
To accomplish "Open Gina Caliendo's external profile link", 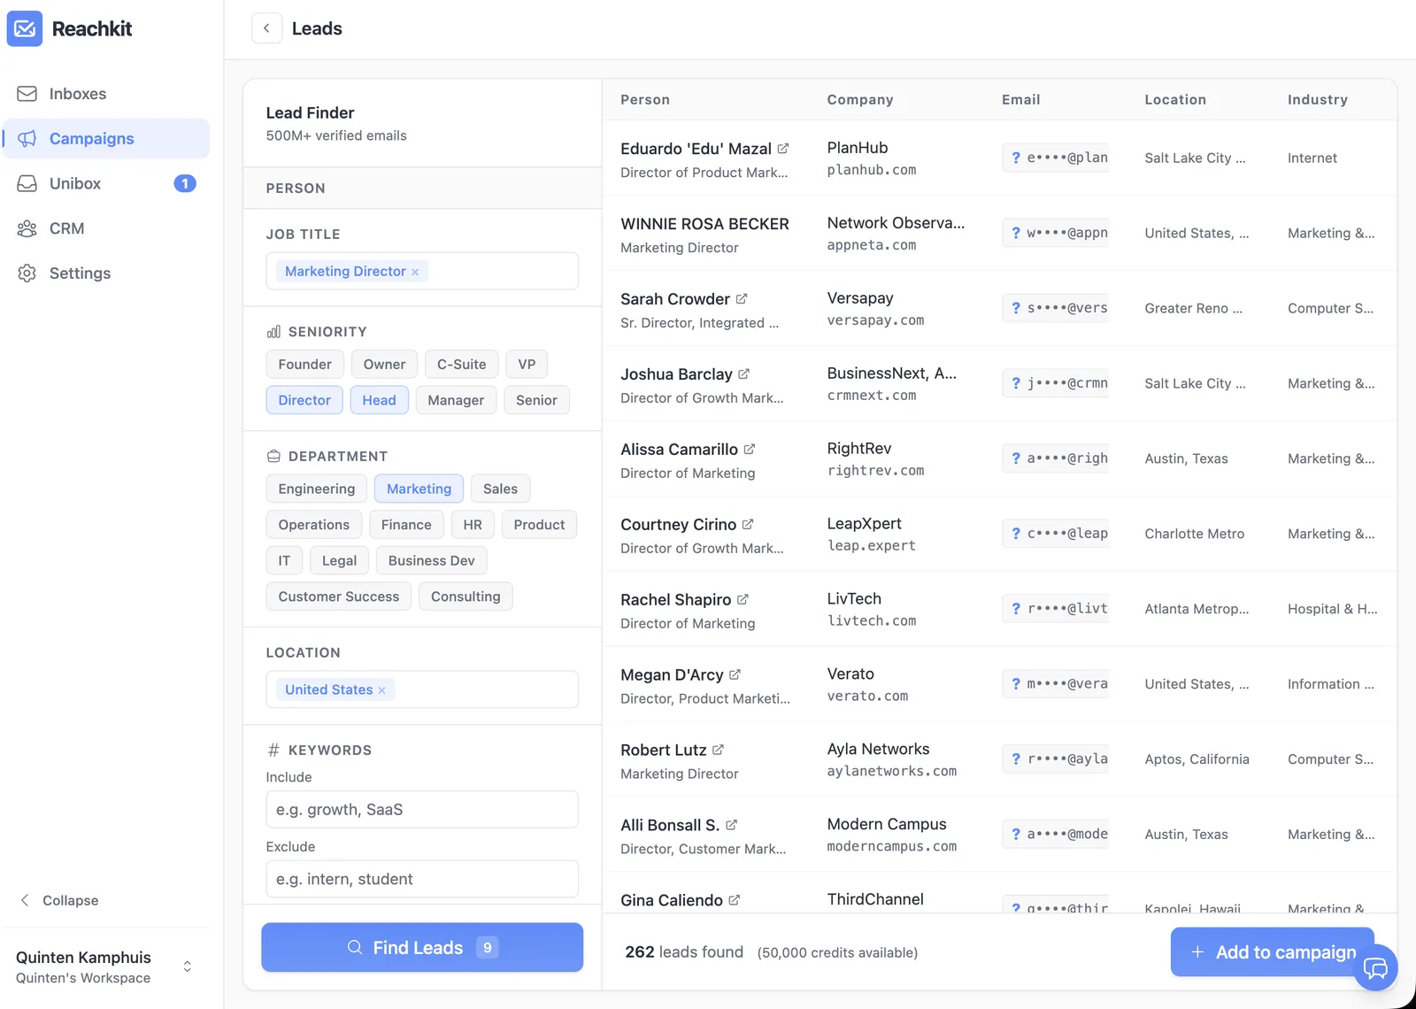I will 735,900.
